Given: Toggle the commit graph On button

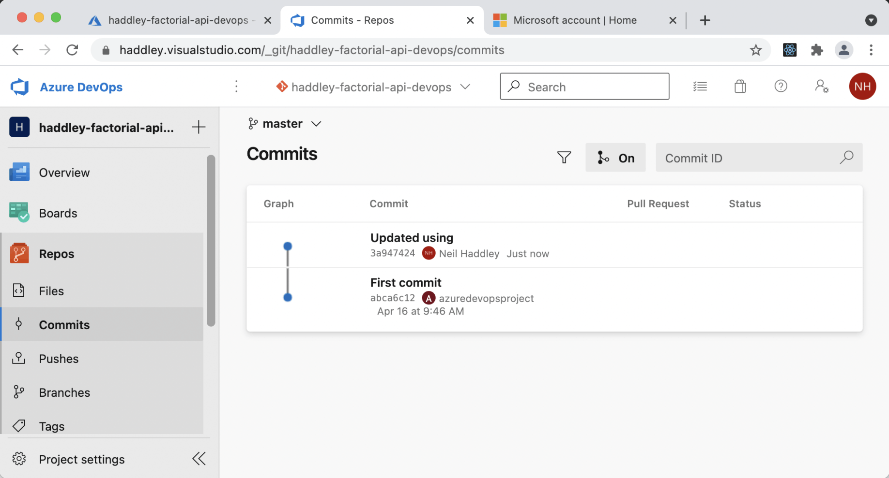Looking at the screenshot, I should [x=615, y=158].
